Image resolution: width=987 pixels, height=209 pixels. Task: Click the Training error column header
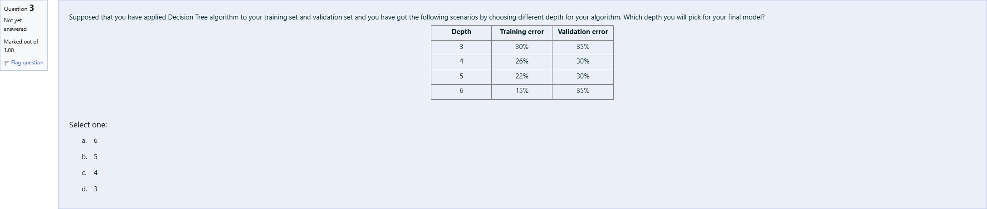(x=522, y=32)
